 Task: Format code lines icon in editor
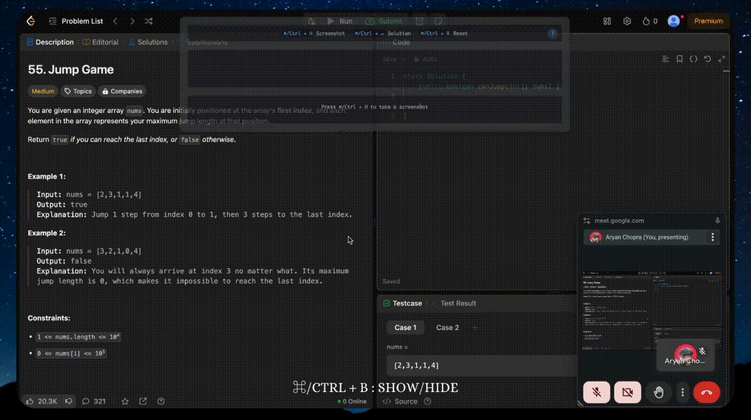coord(665,59)
